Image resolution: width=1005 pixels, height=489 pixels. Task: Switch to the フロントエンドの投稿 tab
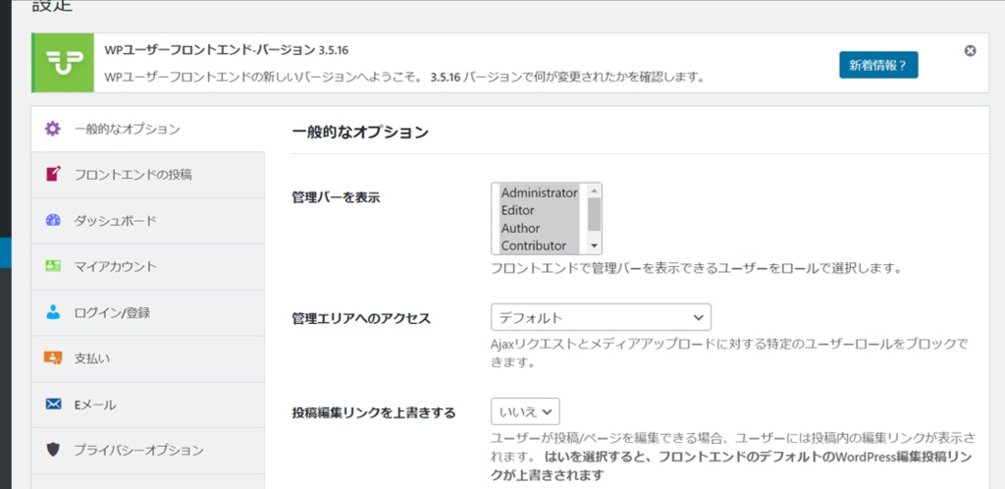(x=148, y=175)
